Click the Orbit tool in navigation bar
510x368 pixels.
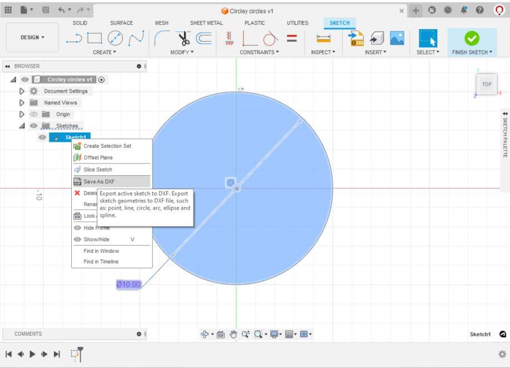coord(205,334)
